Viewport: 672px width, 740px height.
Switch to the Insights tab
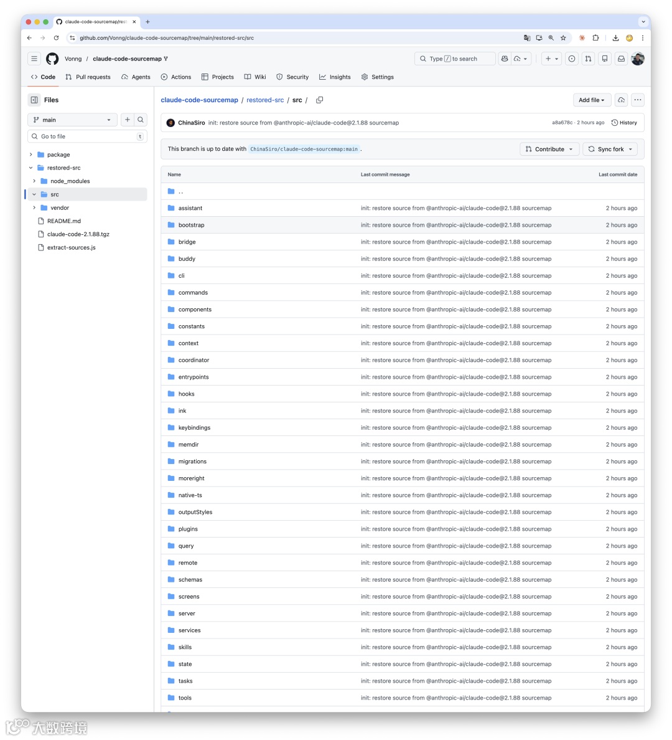point(335,77)
